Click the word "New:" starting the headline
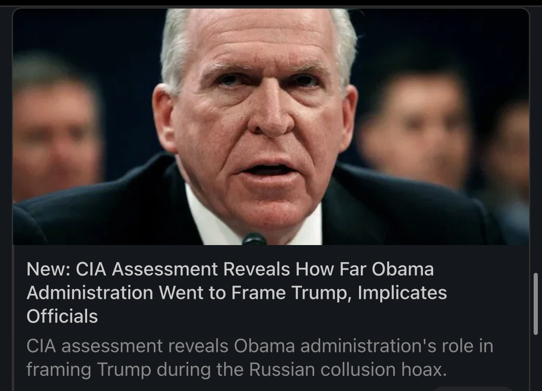 click(x=49, y=269)
